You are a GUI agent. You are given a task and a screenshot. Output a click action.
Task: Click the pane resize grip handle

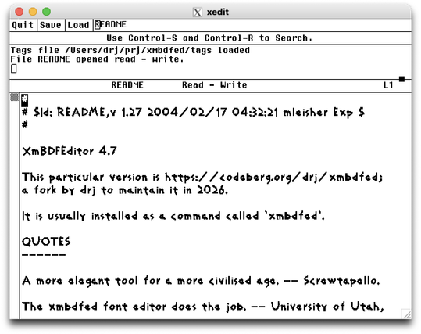(401, 79)
